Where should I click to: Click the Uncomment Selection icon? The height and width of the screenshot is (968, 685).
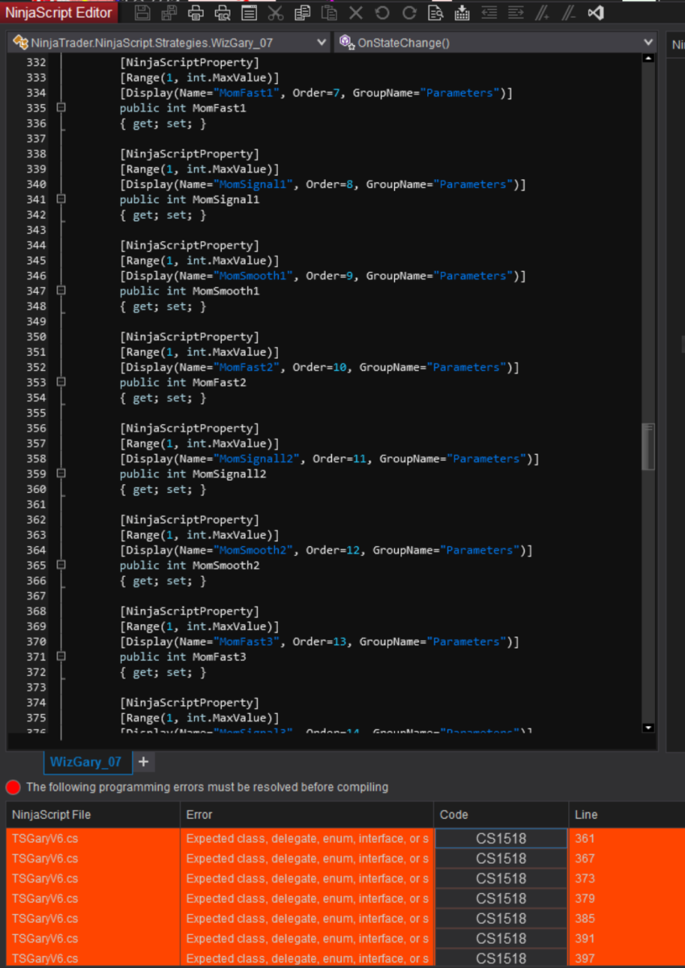569,12
